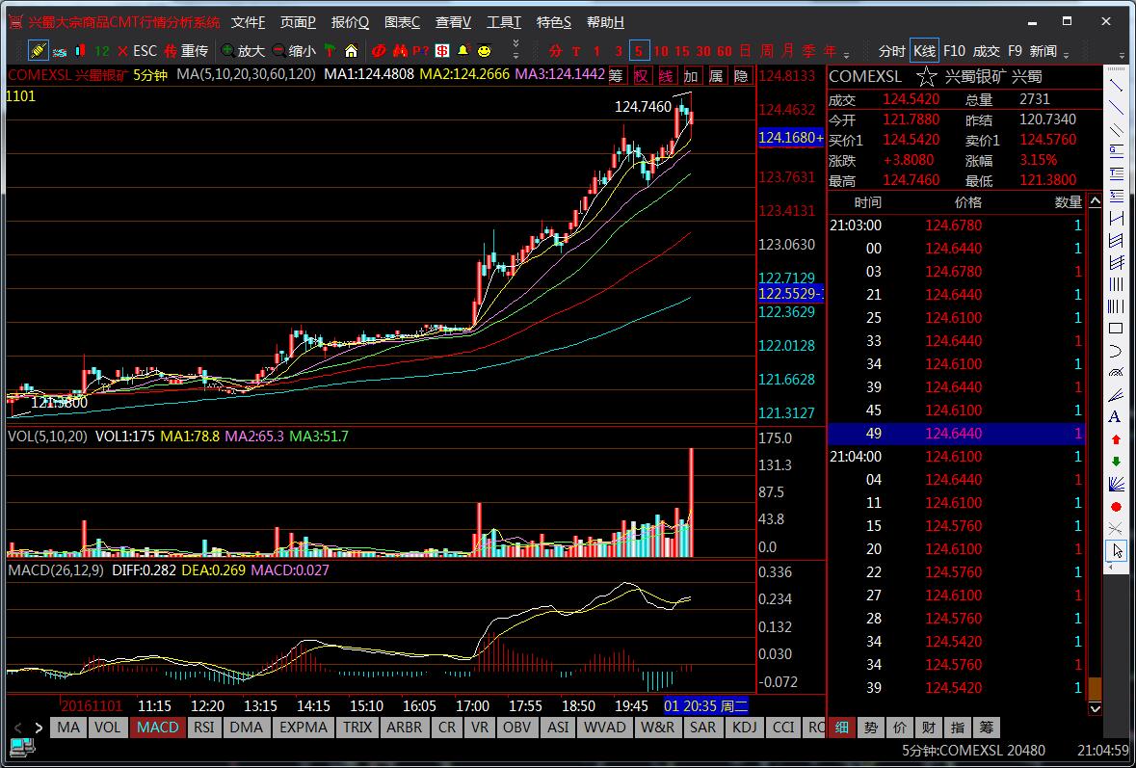Switch chart period to 1 minute

[x=597, y=51]
